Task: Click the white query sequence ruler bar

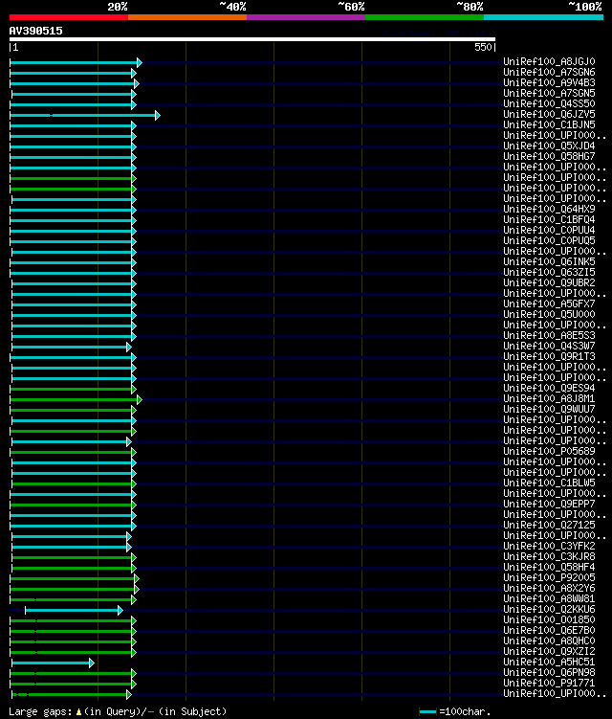Action: (251, 39)
